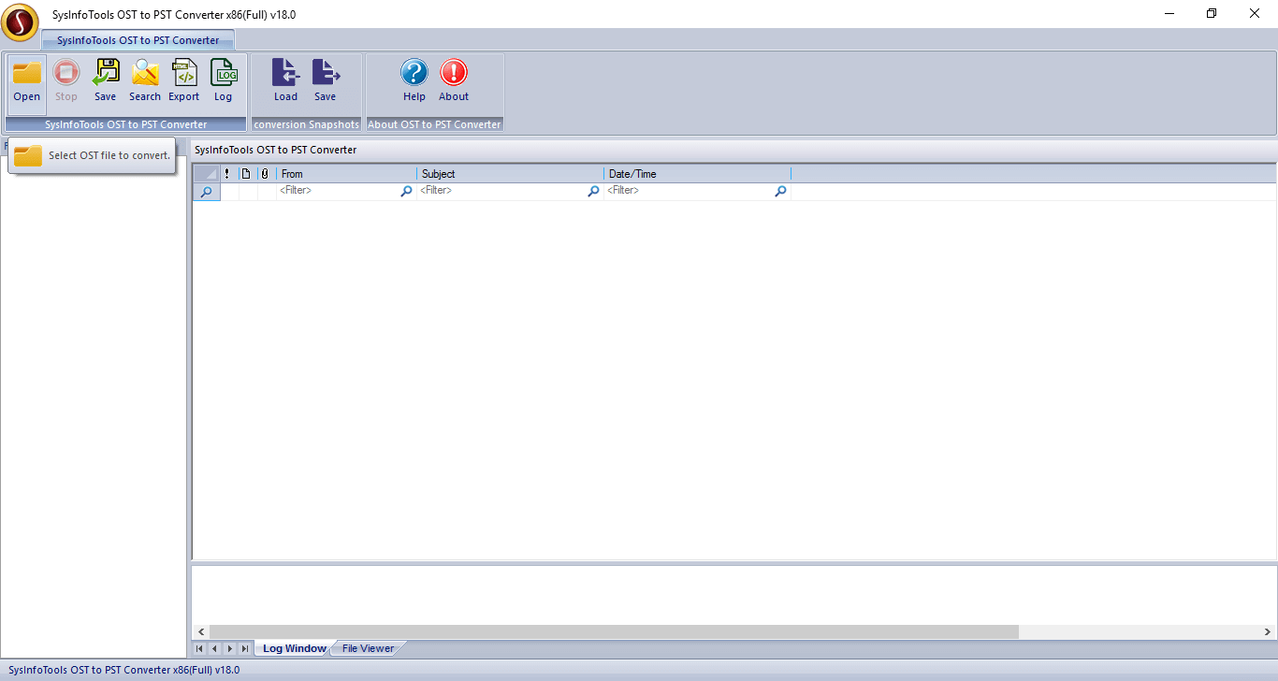1278x681 pixels.
Task: Minimize the converter window
Action: tap(1170, 14)
